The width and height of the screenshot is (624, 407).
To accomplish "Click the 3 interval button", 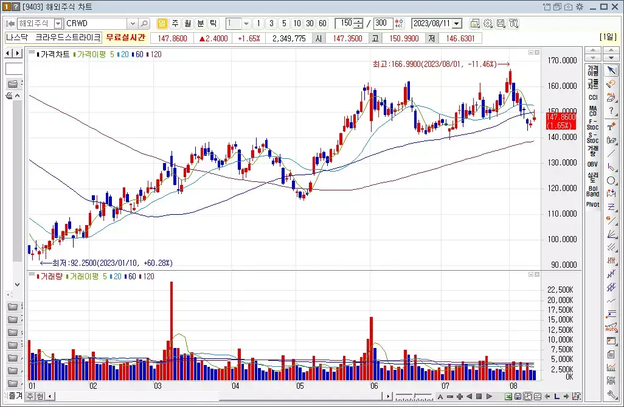I will pos(271,24).
